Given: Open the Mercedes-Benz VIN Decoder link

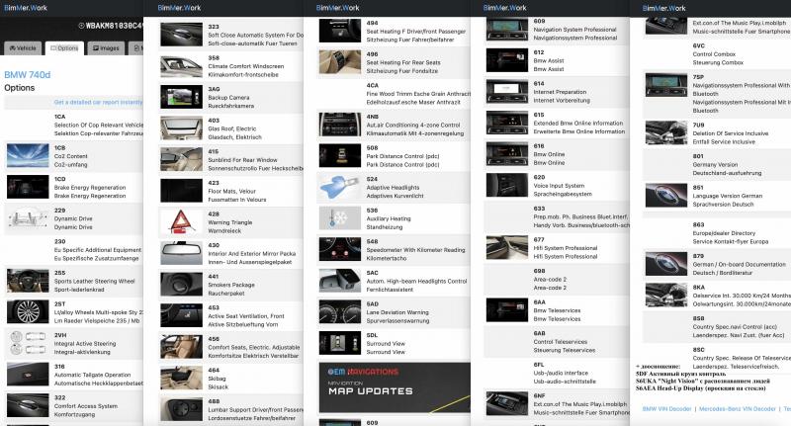Looking at the screenshot, I should click(737, 409).
